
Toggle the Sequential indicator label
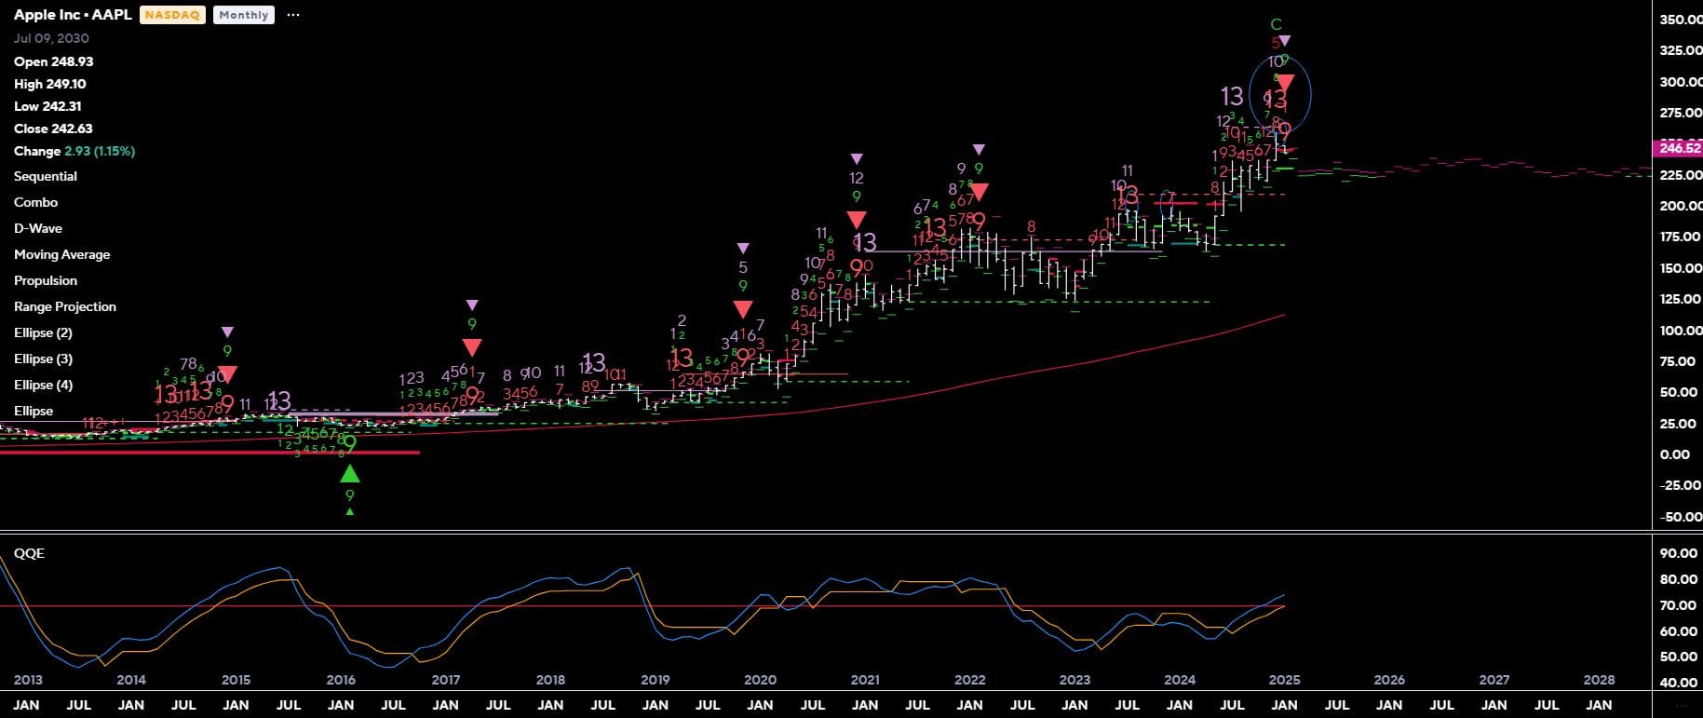[x=46, y=176]
